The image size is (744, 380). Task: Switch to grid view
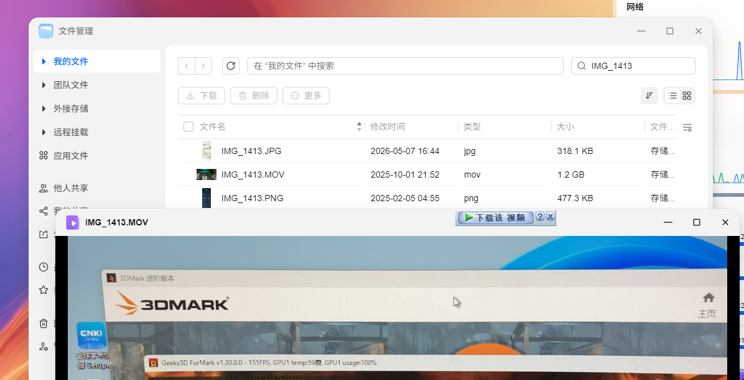pyautogui.click(x=687, y=96)
